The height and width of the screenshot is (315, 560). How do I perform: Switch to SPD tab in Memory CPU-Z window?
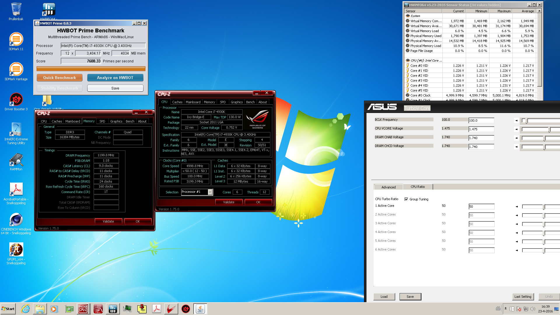pos(102,121)
